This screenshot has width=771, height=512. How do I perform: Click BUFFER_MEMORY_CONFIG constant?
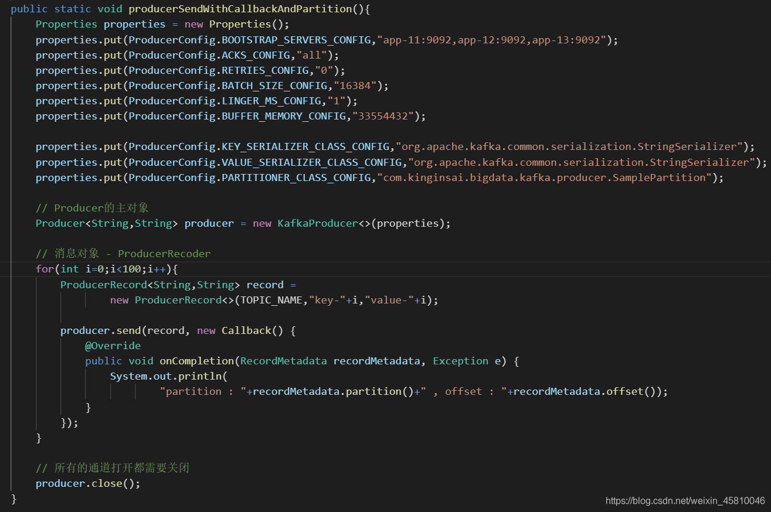pos(284,116)
